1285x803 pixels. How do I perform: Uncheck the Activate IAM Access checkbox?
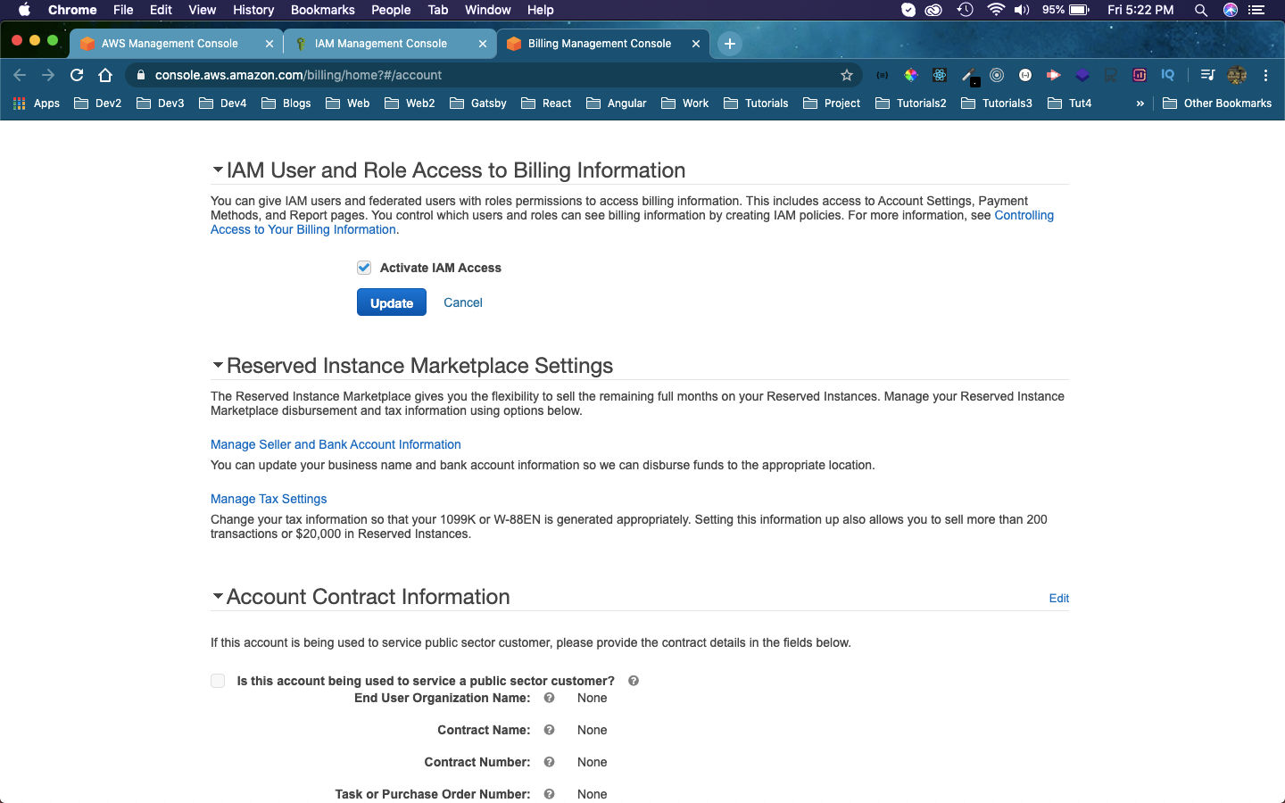(364, 268)
